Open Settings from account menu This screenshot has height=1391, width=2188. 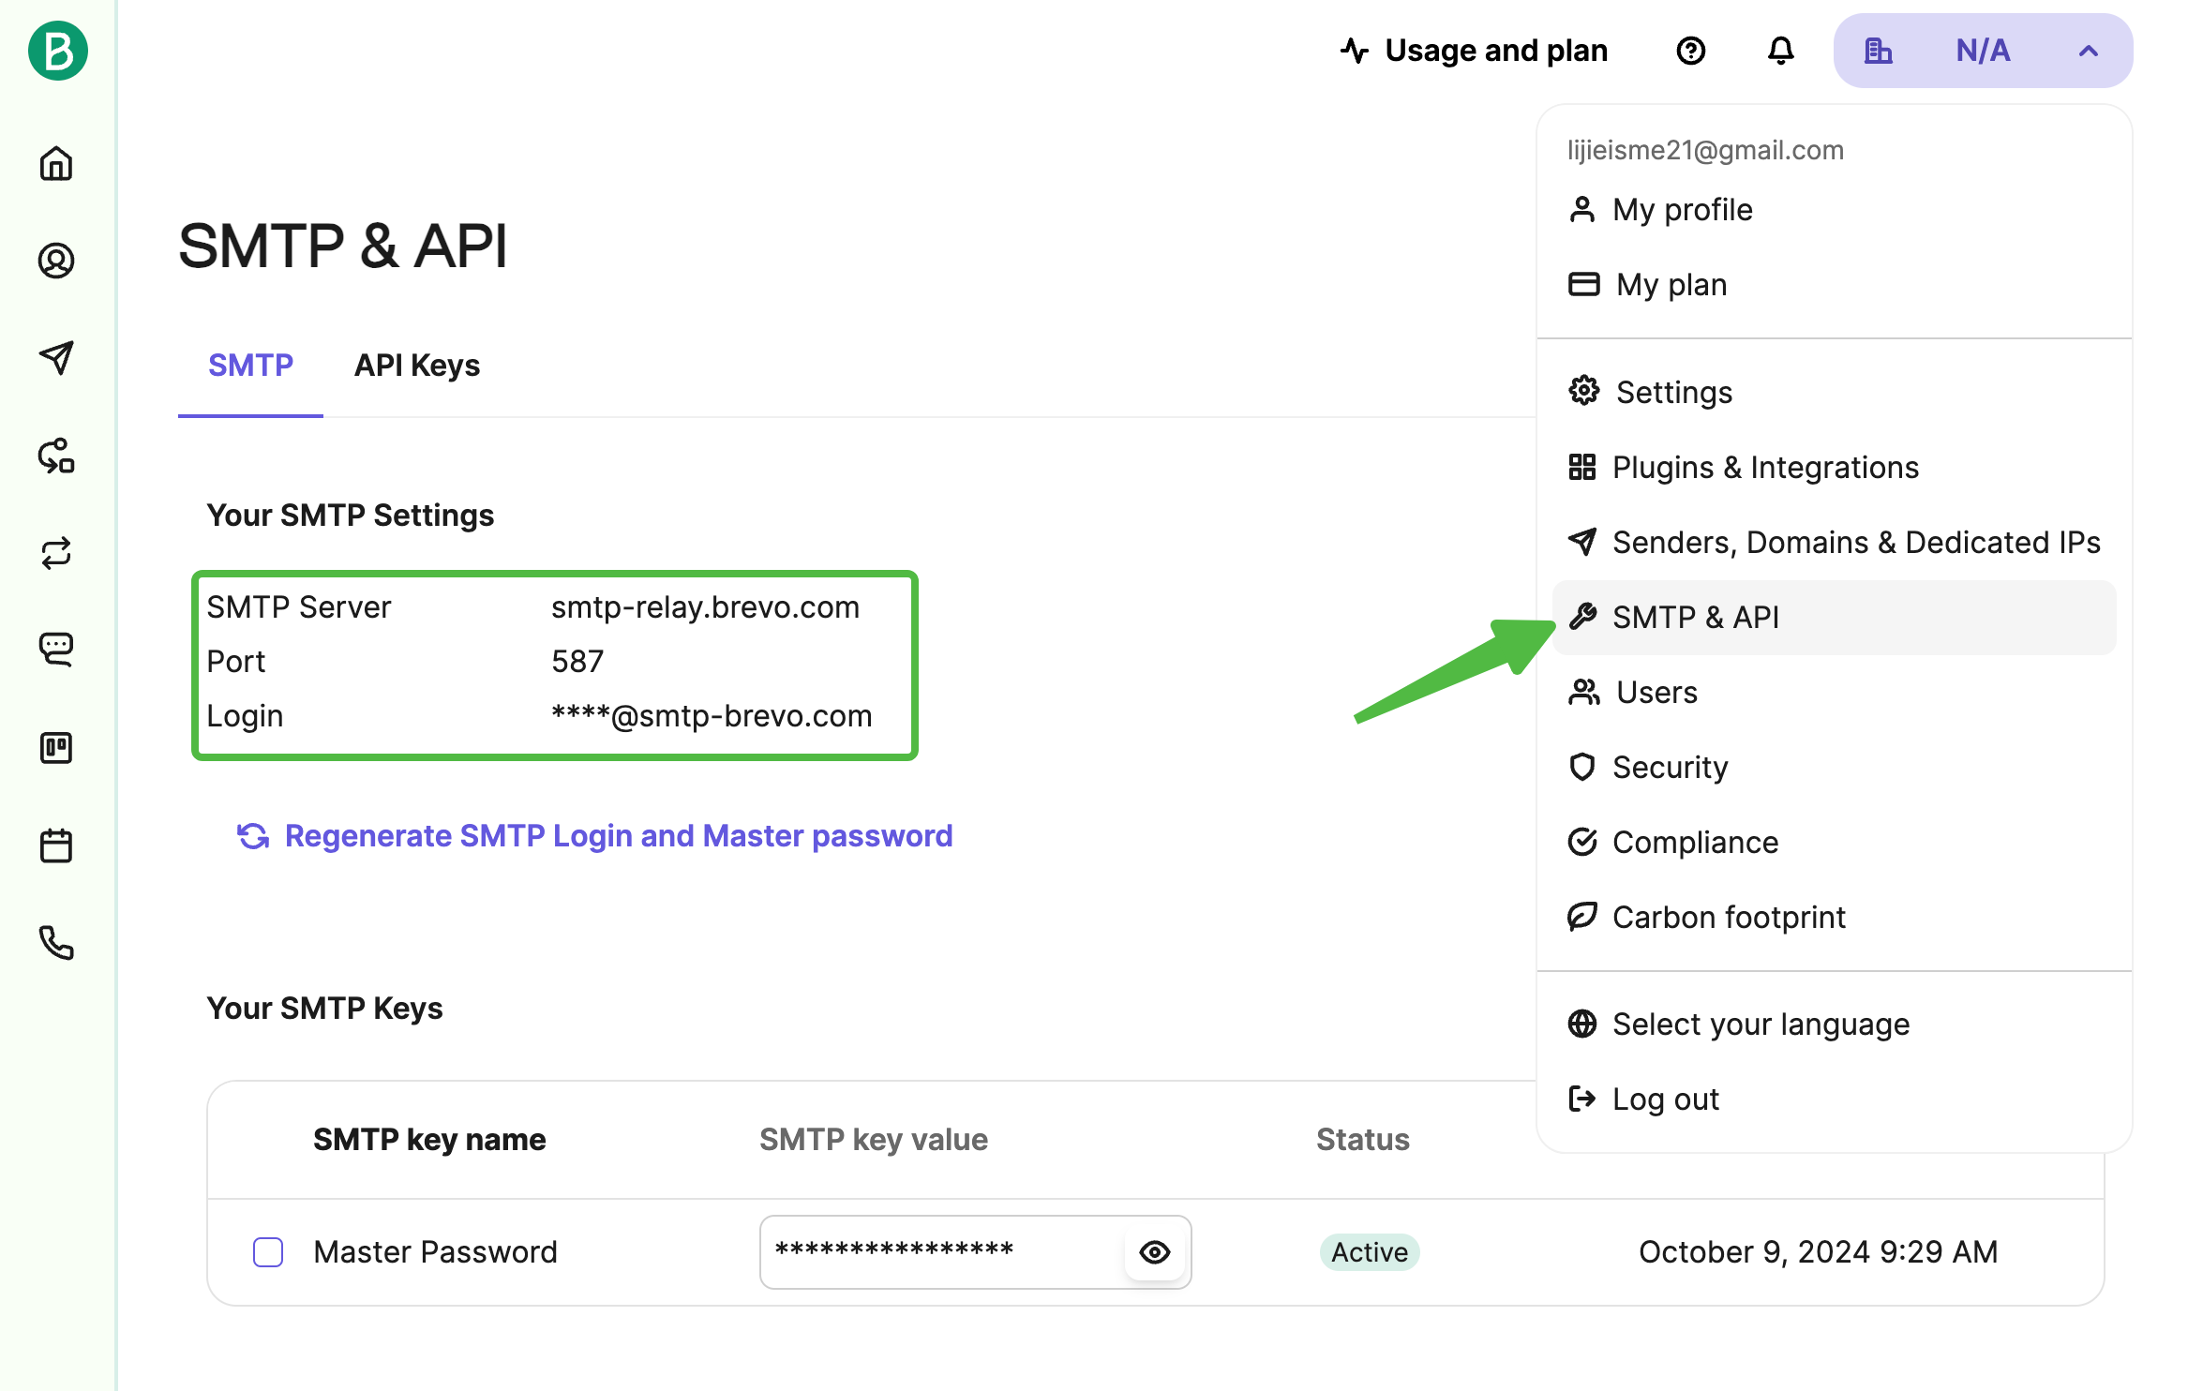(x=1834, y=392)
